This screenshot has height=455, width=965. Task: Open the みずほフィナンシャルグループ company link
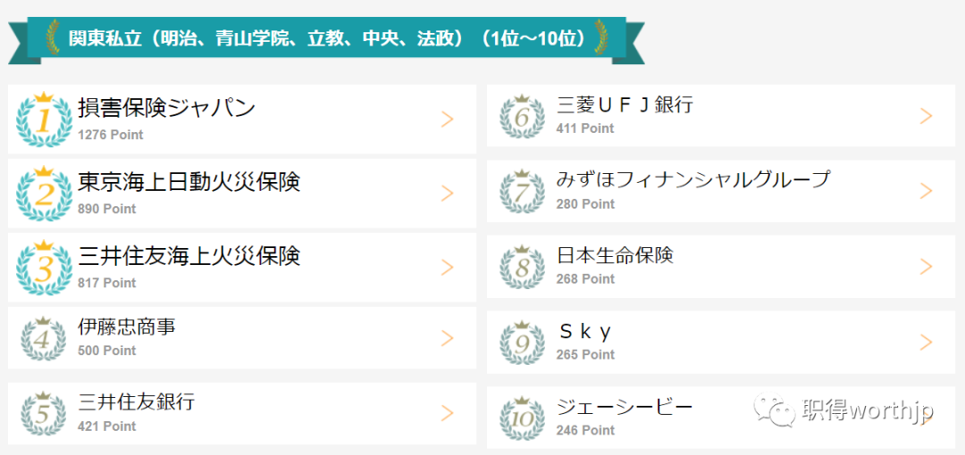point(693,180)
